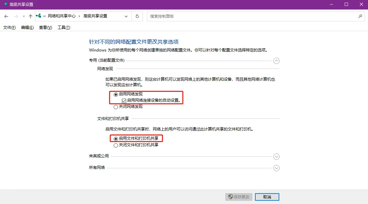The height and width of the screenshot is (204, 368).
Task: Click the window title bar app icon
Action: pyautogui.click(x=5, y=5)
